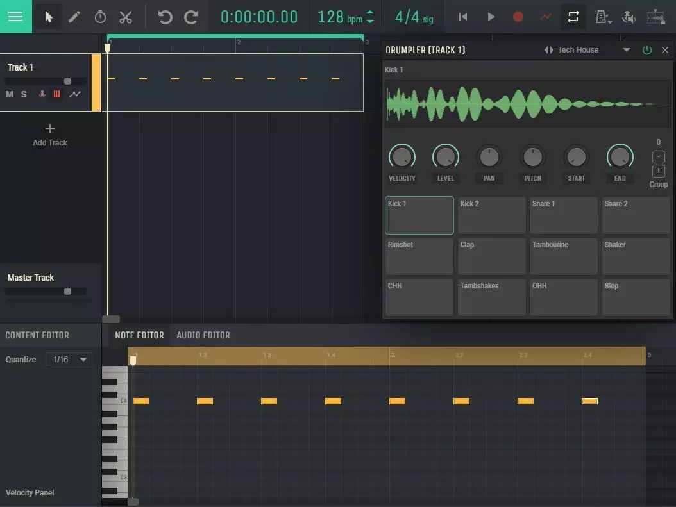Viewport: 676px width, 507px height.
Task: Trigger the OHH drum pad
Action: pyautogui.click(x=564, y=297)
